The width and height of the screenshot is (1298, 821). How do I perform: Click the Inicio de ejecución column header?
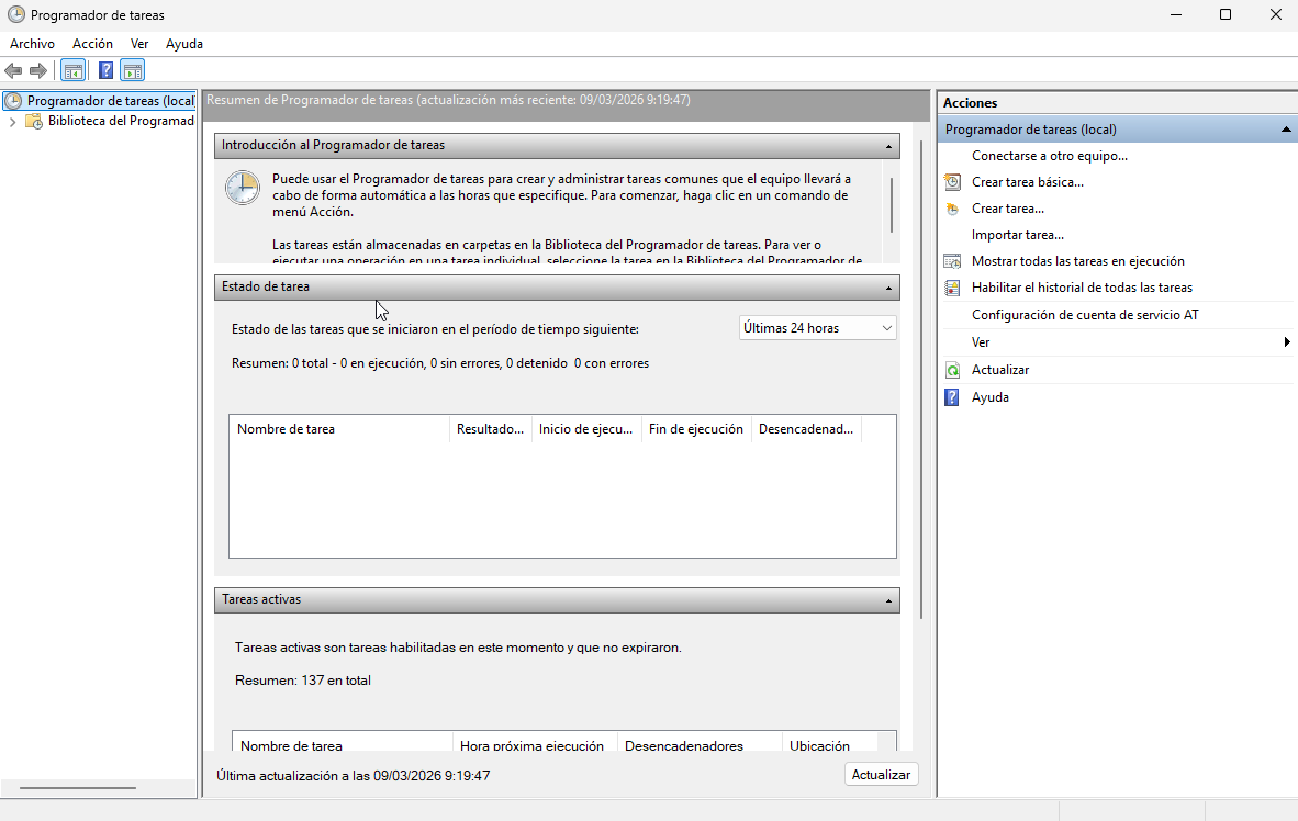(586, 429)
